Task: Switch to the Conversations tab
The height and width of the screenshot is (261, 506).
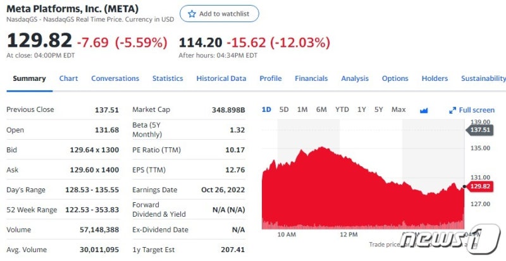Action: (x=115, y=78)
